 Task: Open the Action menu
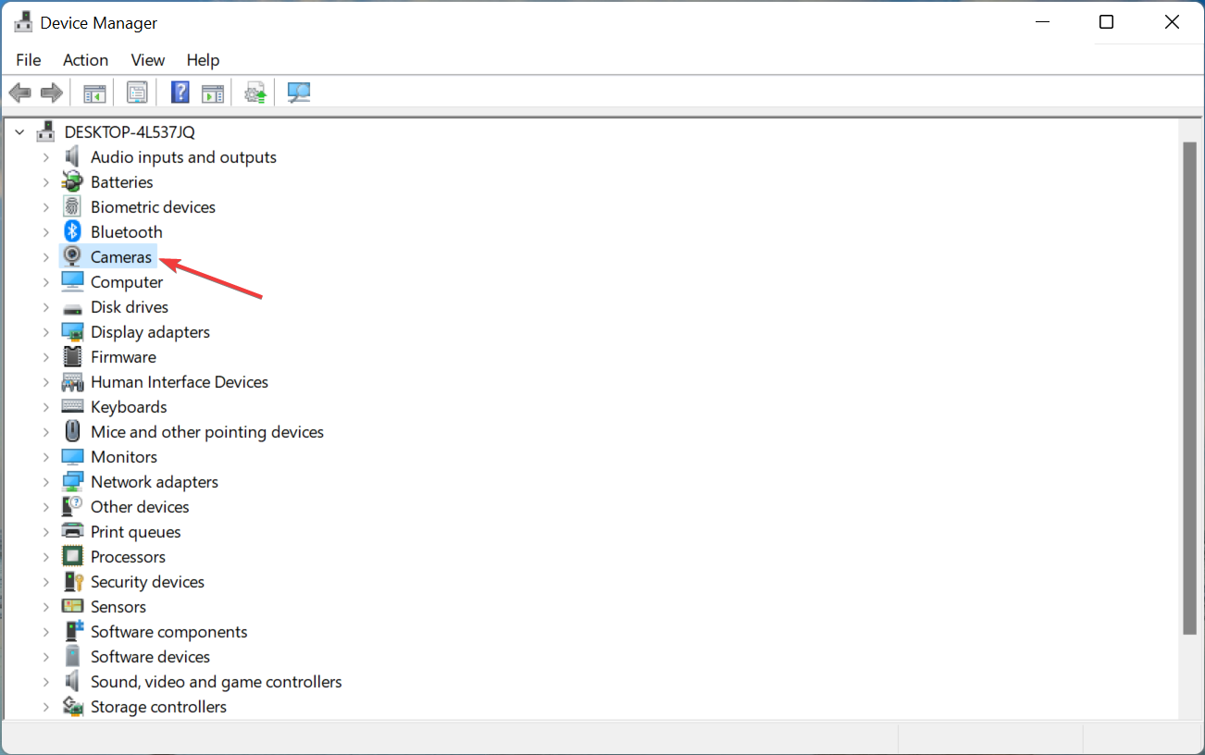(85, 60)
